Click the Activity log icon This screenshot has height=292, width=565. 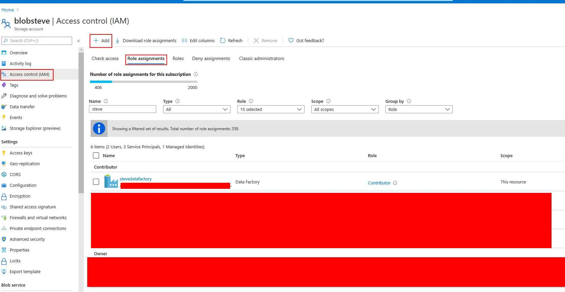[4, 63]
